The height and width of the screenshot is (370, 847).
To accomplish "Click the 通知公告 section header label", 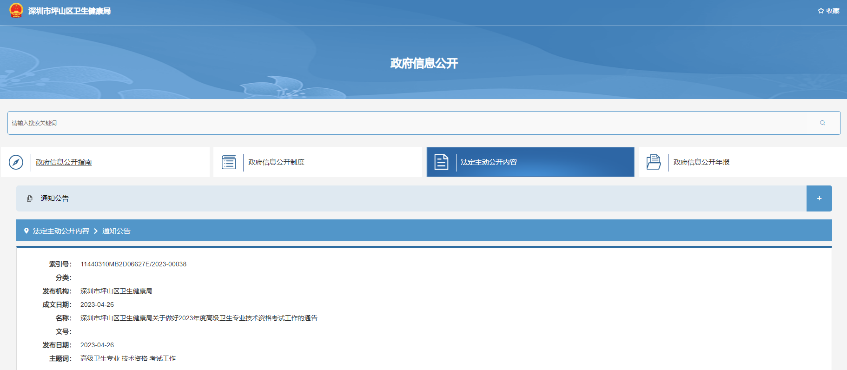I will pyautogui.click(x=54, y=198).
